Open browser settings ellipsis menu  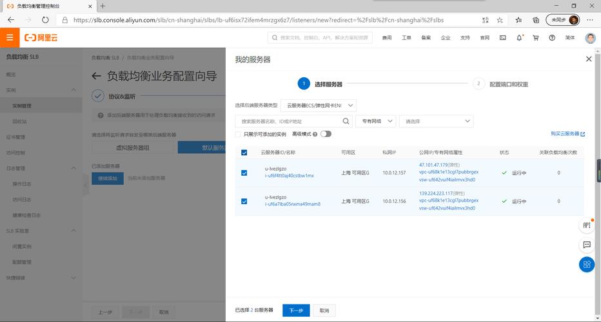click(590, 20)
